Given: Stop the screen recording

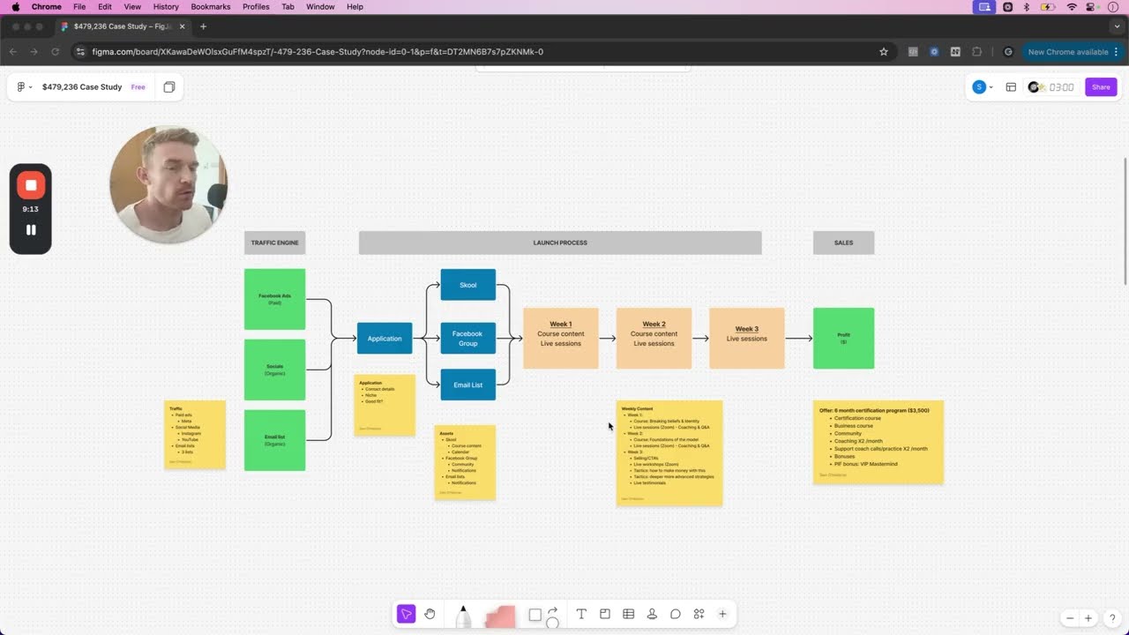Looking at the screenshot, I should click(x=31, y=185).
